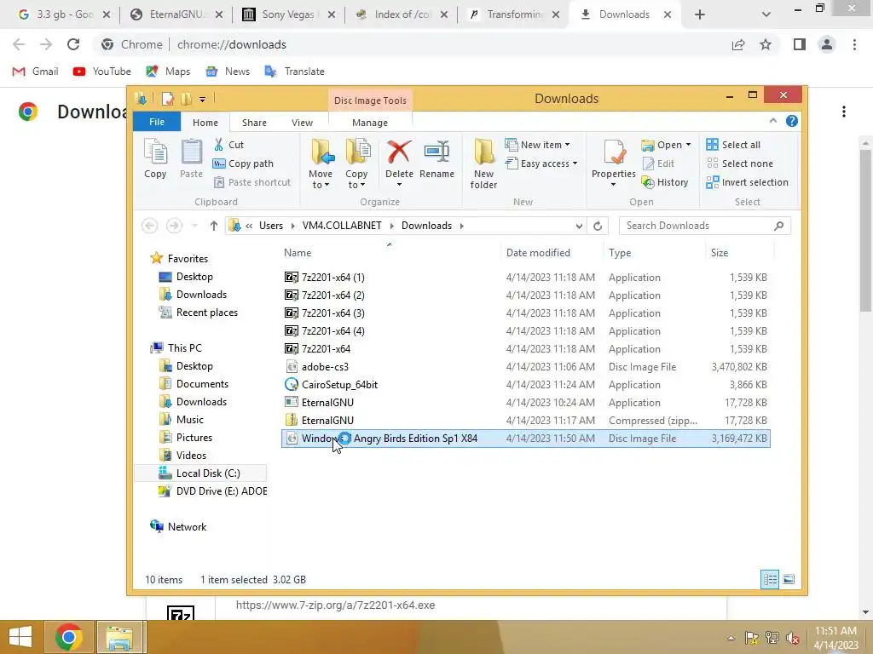This screenshot has width=873, height=654.
Task: Click Edit in the Open group
Action: 658,163
